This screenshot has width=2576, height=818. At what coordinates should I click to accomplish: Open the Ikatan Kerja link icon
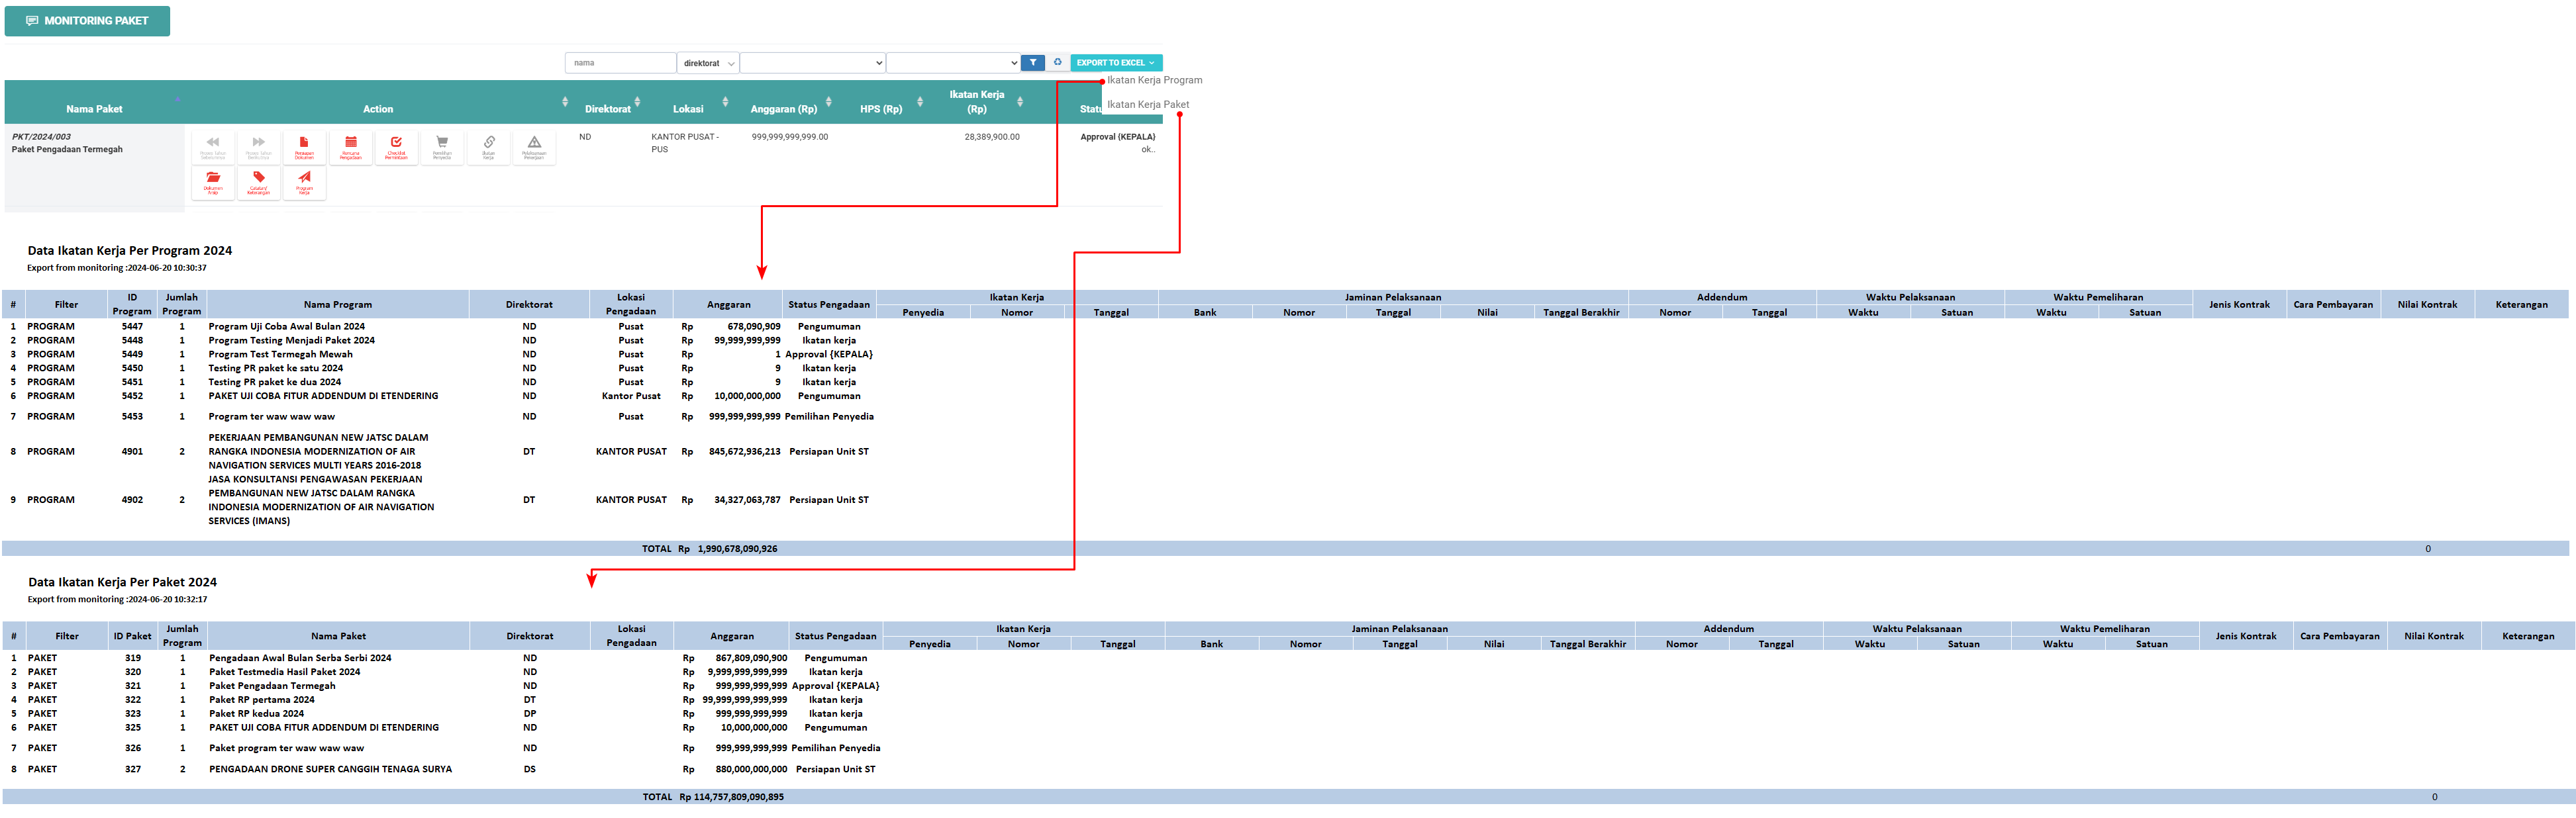click(488, 147)
